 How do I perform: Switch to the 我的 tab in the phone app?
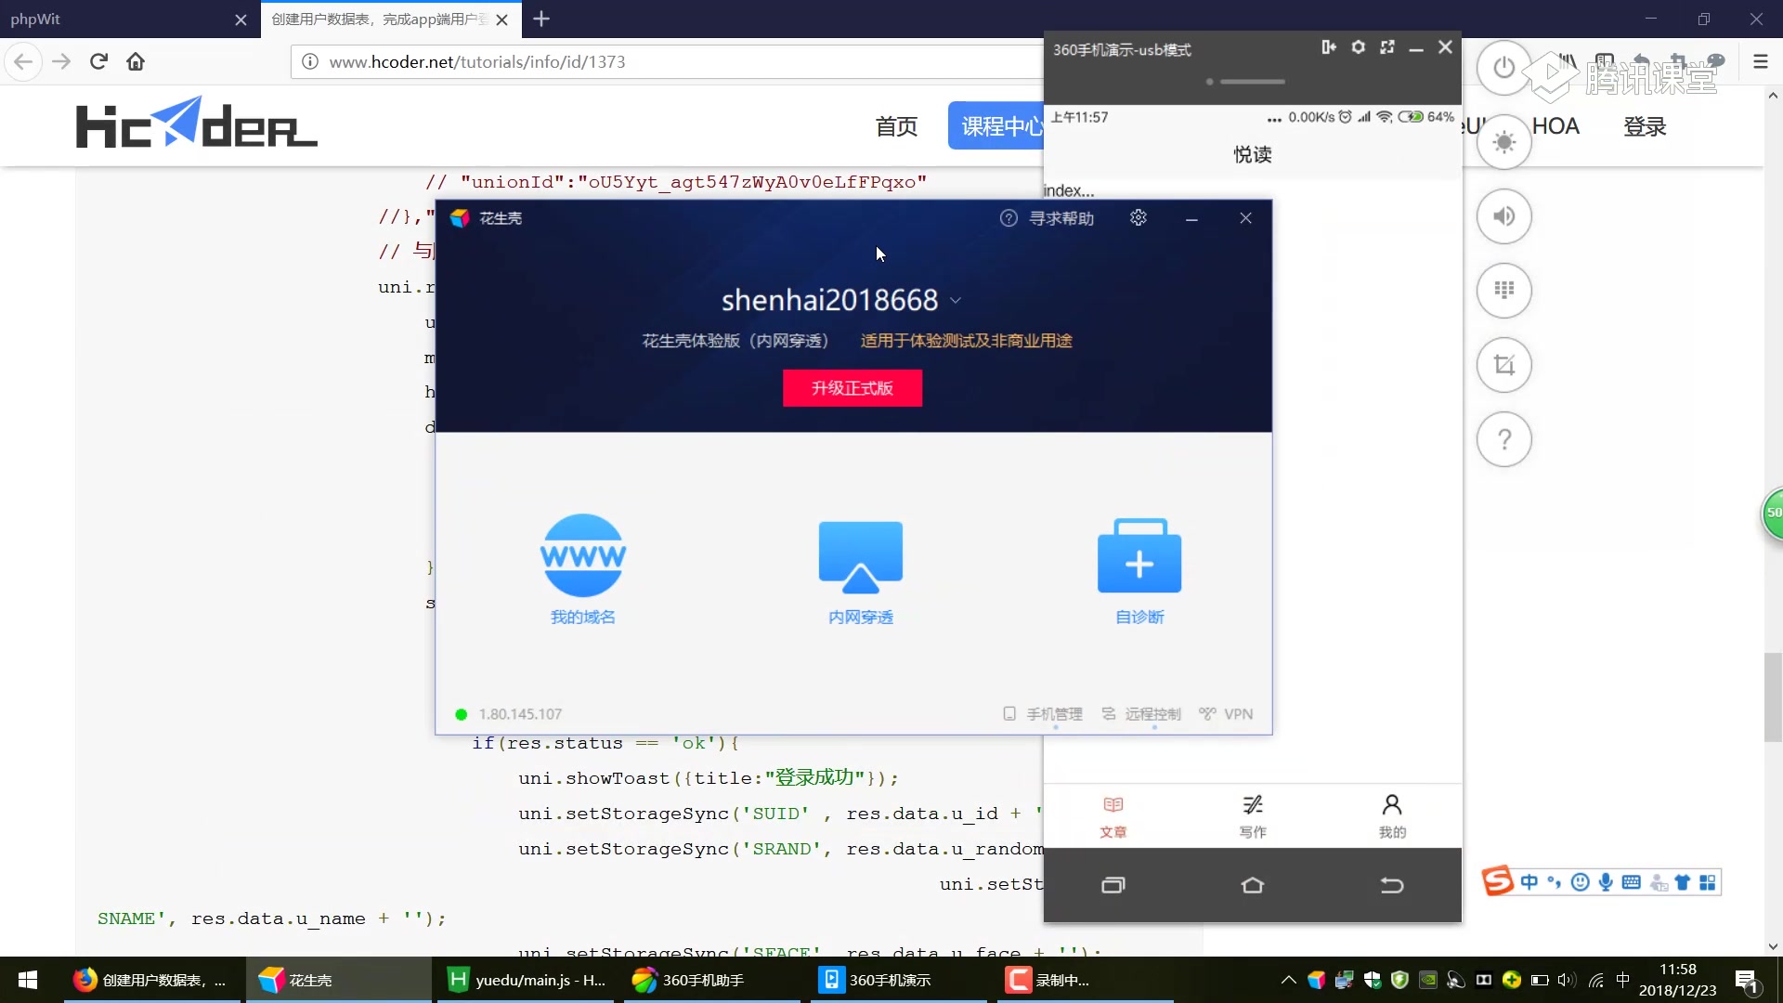pos(1392,816)
